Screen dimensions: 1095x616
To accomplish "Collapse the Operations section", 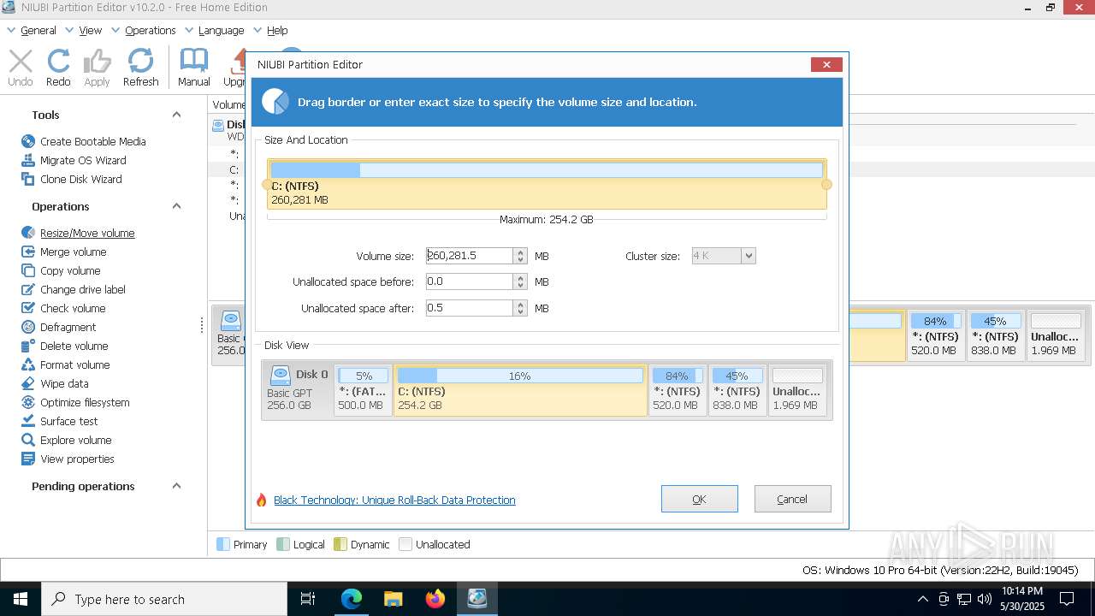I will tap(176, 206).
